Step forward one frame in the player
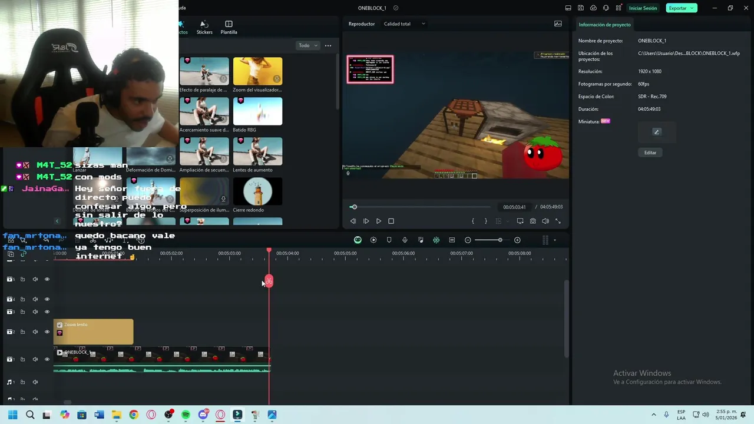 (x=366, y=221)
